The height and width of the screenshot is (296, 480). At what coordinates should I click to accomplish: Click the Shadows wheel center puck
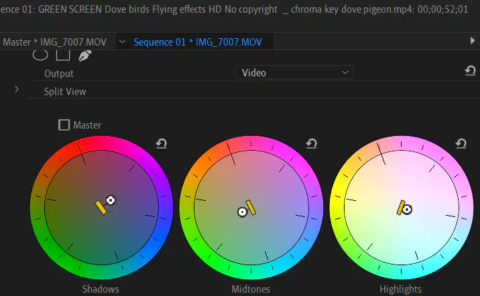point(111,200)
